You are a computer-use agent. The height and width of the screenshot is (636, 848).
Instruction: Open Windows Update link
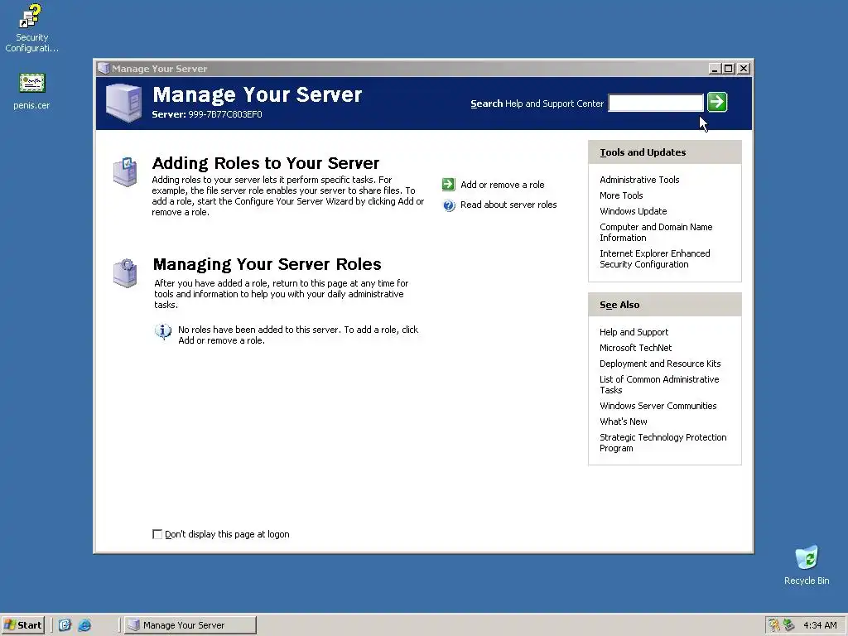(x=634, y=211)
